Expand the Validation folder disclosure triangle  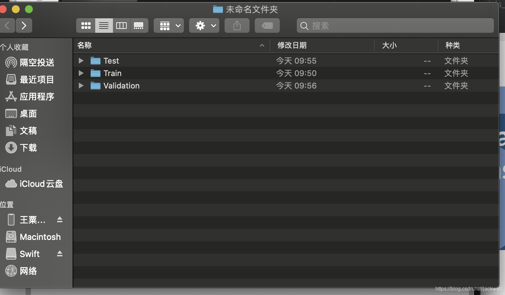(81, 86)
